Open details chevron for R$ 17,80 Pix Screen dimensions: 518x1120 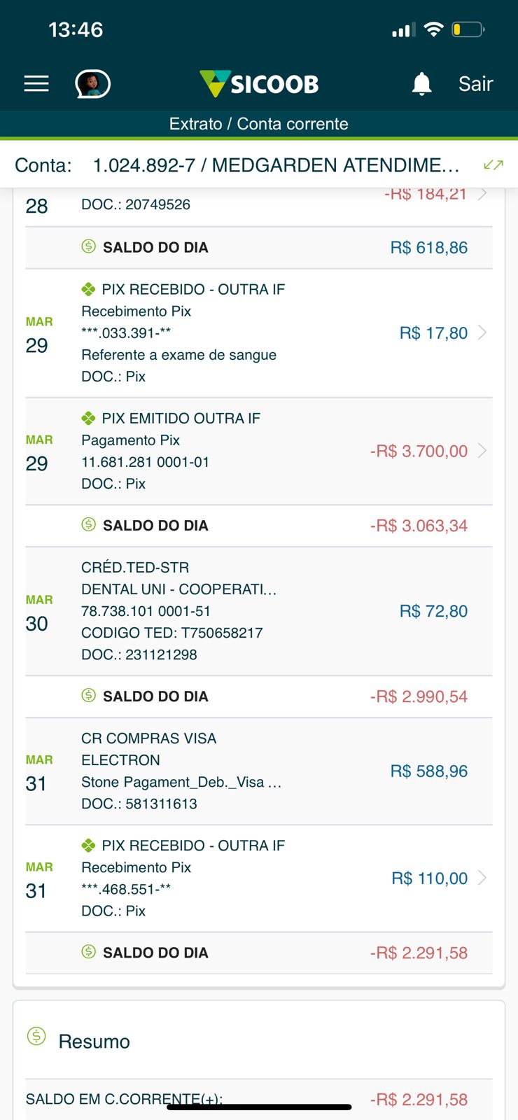(x=482, y=332)
